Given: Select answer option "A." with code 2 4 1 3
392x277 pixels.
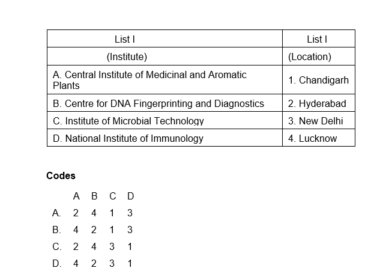Looking at the screenshot, I should point(56,213).
